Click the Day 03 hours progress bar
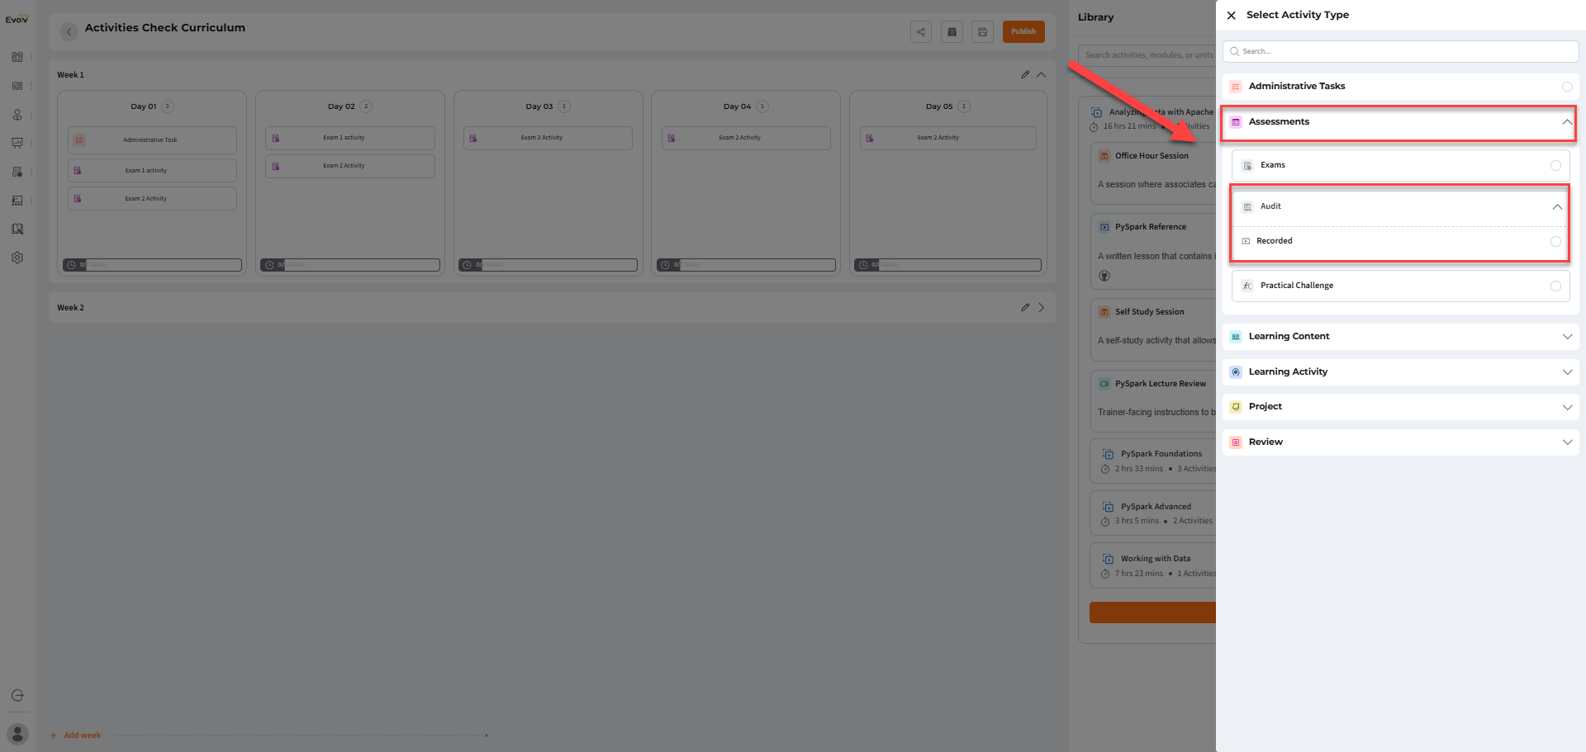This screenshot has height=752, width=1586. click(x=548, y=265)
